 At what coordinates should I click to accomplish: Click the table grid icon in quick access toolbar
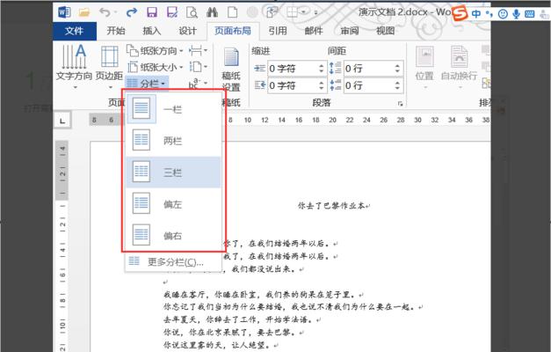click(x=293, y=12)
